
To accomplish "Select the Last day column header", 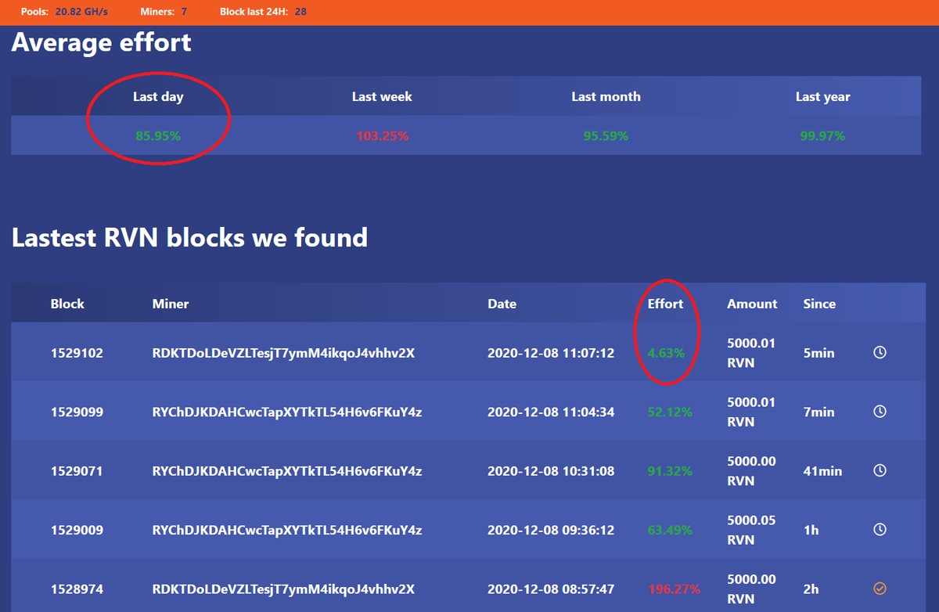I will (x=158, y=96).
